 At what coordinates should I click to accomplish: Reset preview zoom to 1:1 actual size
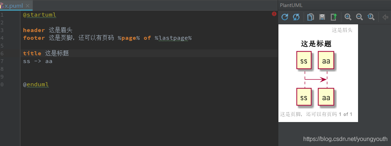(371, 17)
